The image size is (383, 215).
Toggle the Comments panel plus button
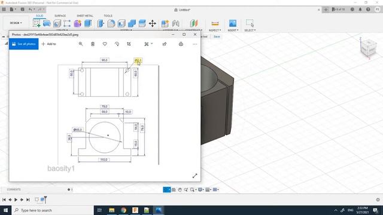pyautogui.click(x=69, y=189)
